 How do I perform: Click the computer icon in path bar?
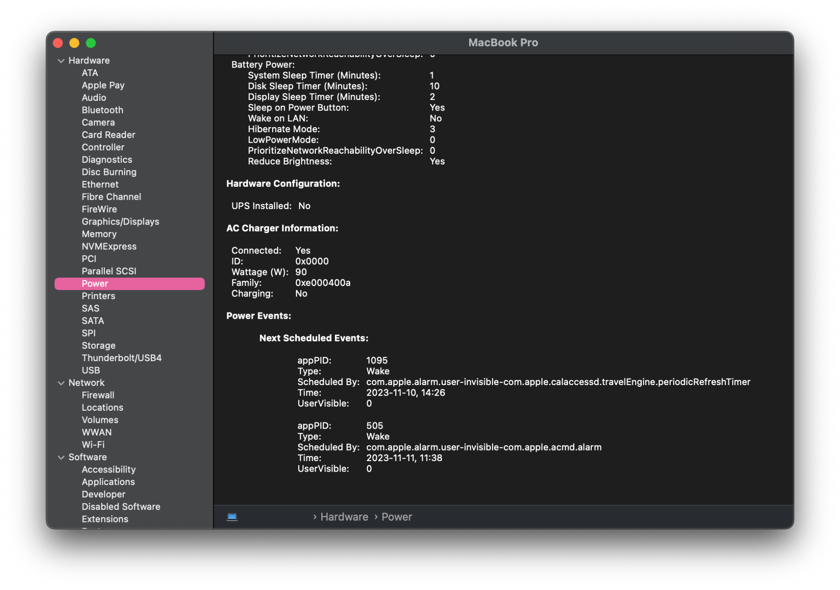pos(232,517)
